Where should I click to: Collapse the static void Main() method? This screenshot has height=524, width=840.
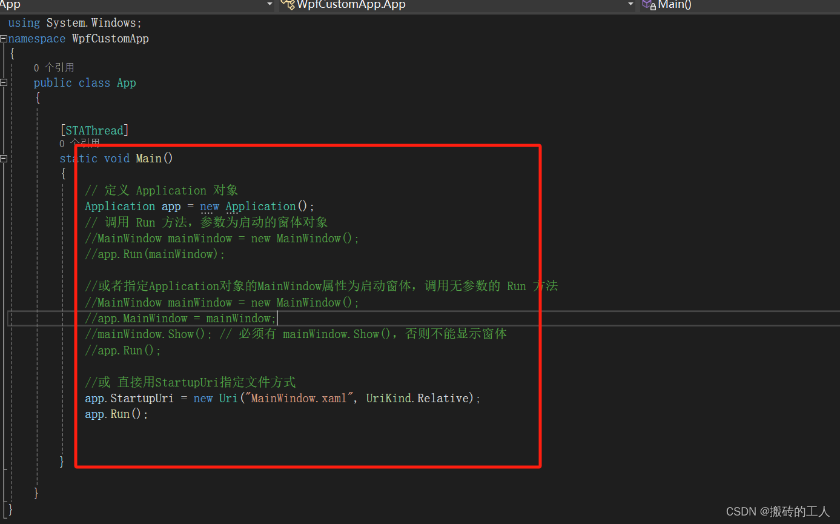tap(4, 158)
